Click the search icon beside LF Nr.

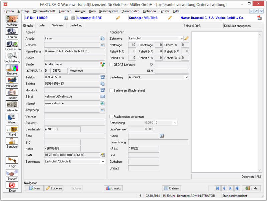pos(66,18)
